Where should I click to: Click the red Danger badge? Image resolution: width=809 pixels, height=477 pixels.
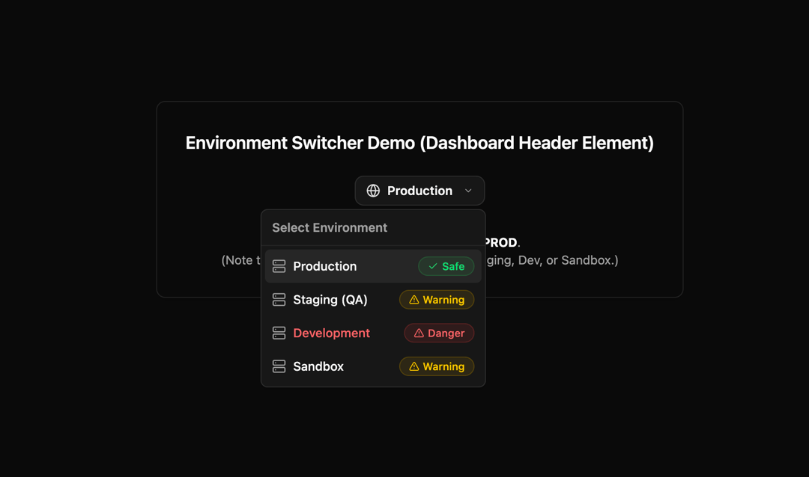(x=439, y=333)
